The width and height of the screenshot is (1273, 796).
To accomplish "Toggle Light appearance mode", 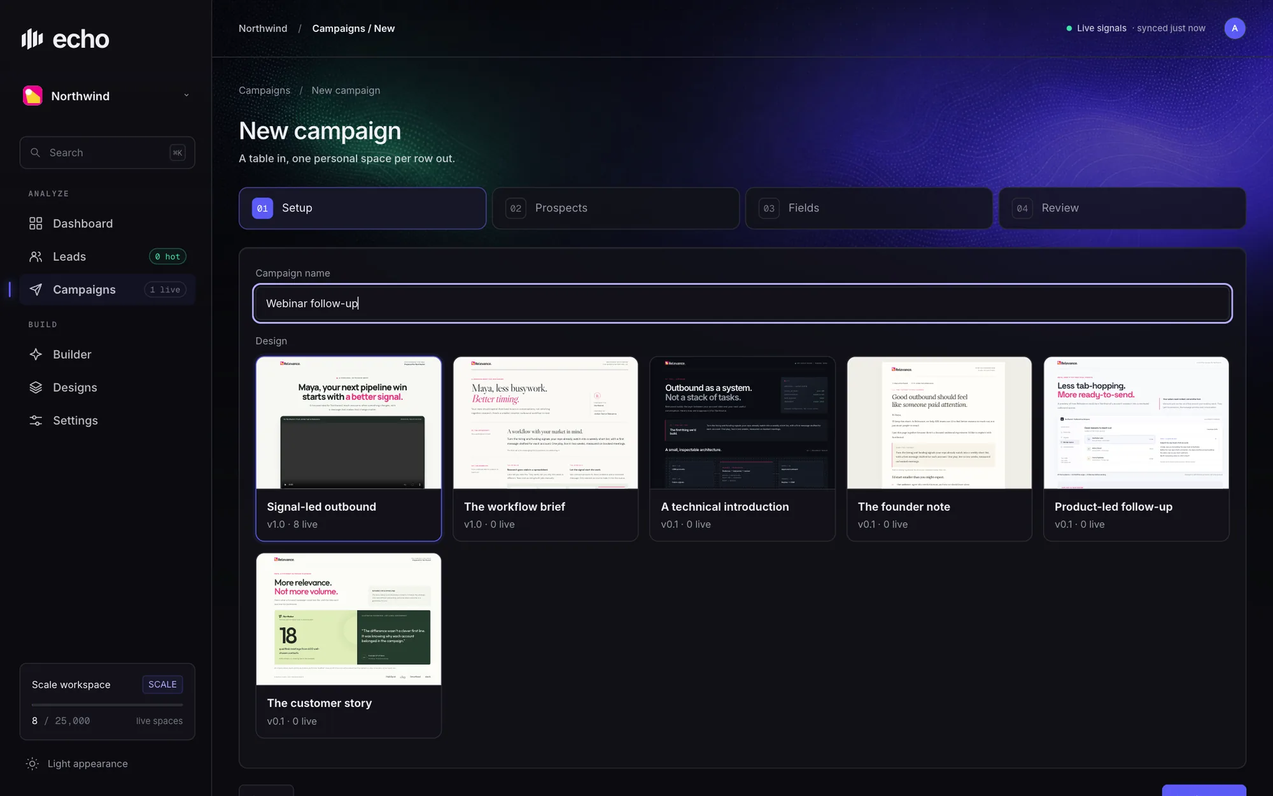I will [x=77, y=764].
